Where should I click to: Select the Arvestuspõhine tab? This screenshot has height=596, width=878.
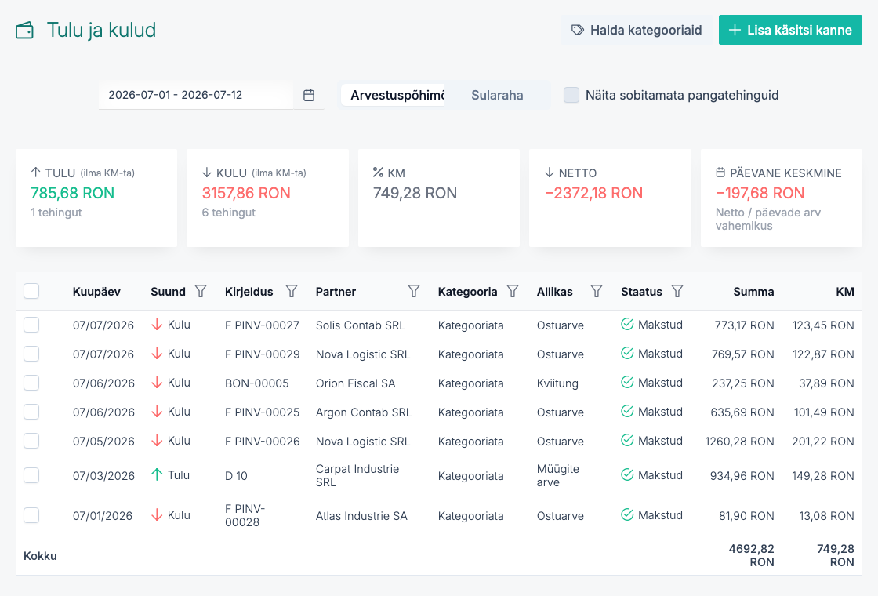(393, 95)
